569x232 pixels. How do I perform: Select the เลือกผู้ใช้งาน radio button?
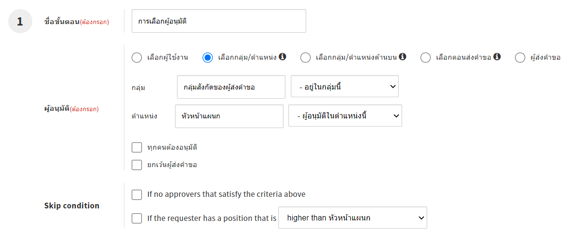pyautogui.click(x=136, y=58)
